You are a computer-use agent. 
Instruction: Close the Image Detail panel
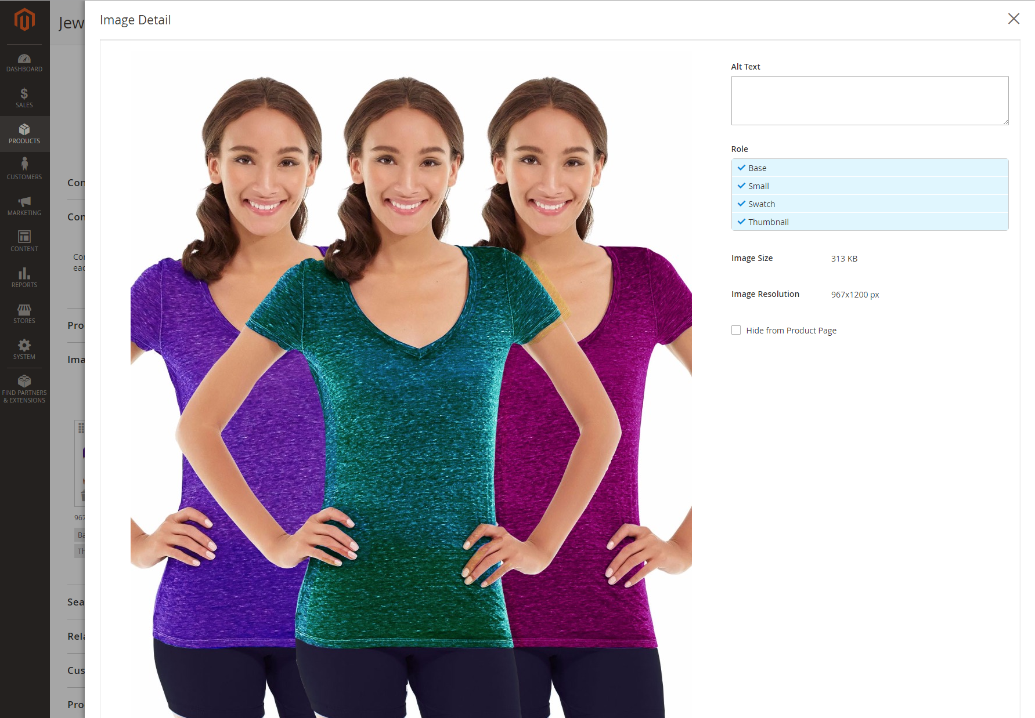pyautogui.click(x=1014, y=19)
